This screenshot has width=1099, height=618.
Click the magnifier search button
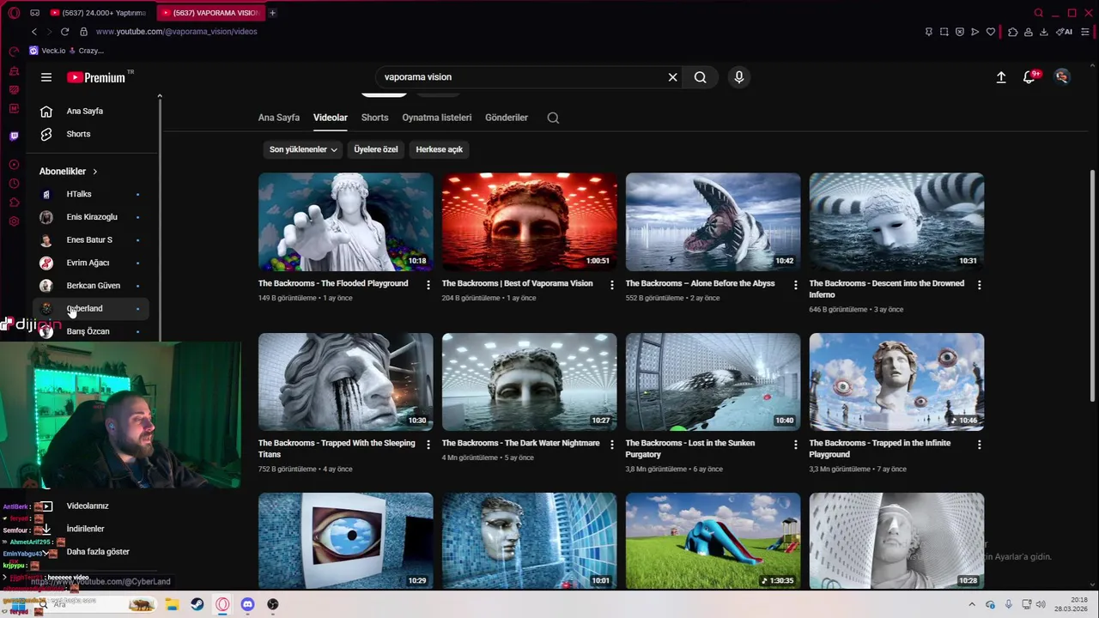click(701, 77)
